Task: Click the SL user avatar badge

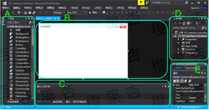Action: coord(205,8)
